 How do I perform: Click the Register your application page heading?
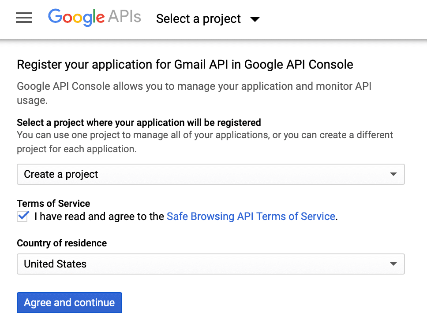pyautogui.click(x=185, y=65)
